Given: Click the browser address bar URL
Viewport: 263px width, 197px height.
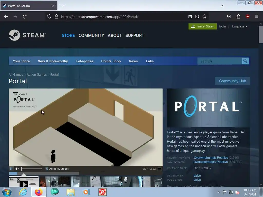Looking at the screenshot, I should point(100,17).
